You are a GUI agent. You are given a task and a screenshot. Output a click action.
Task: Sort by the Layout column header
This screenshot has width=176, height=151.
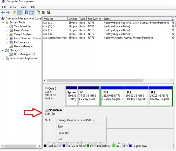pos(73,19)
